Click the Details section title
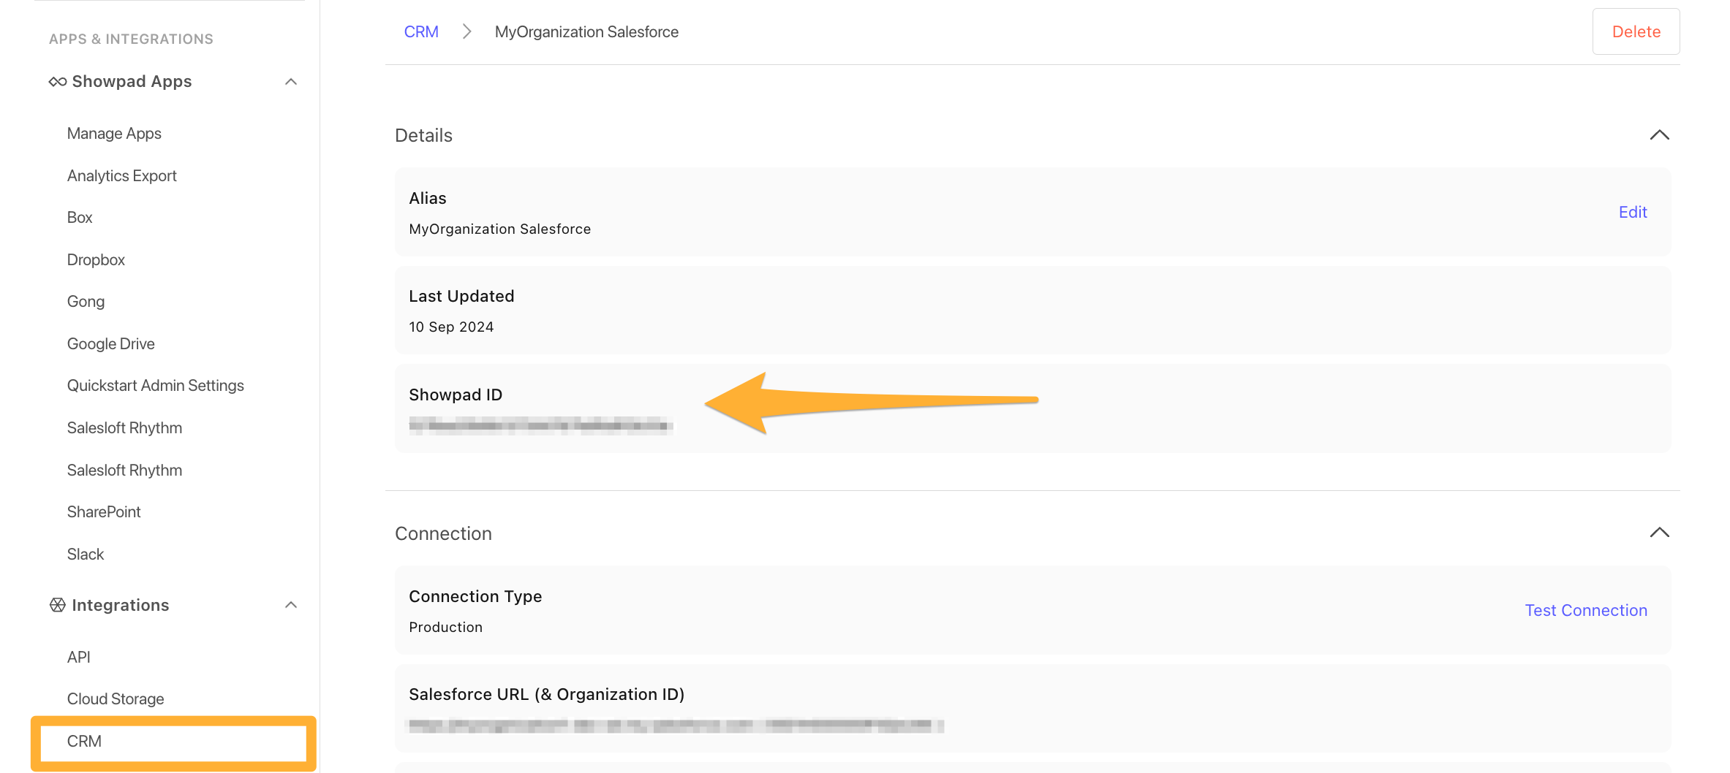Image resolution: width=1730 pixels, height=773 pixels. (x=424, y=136)
